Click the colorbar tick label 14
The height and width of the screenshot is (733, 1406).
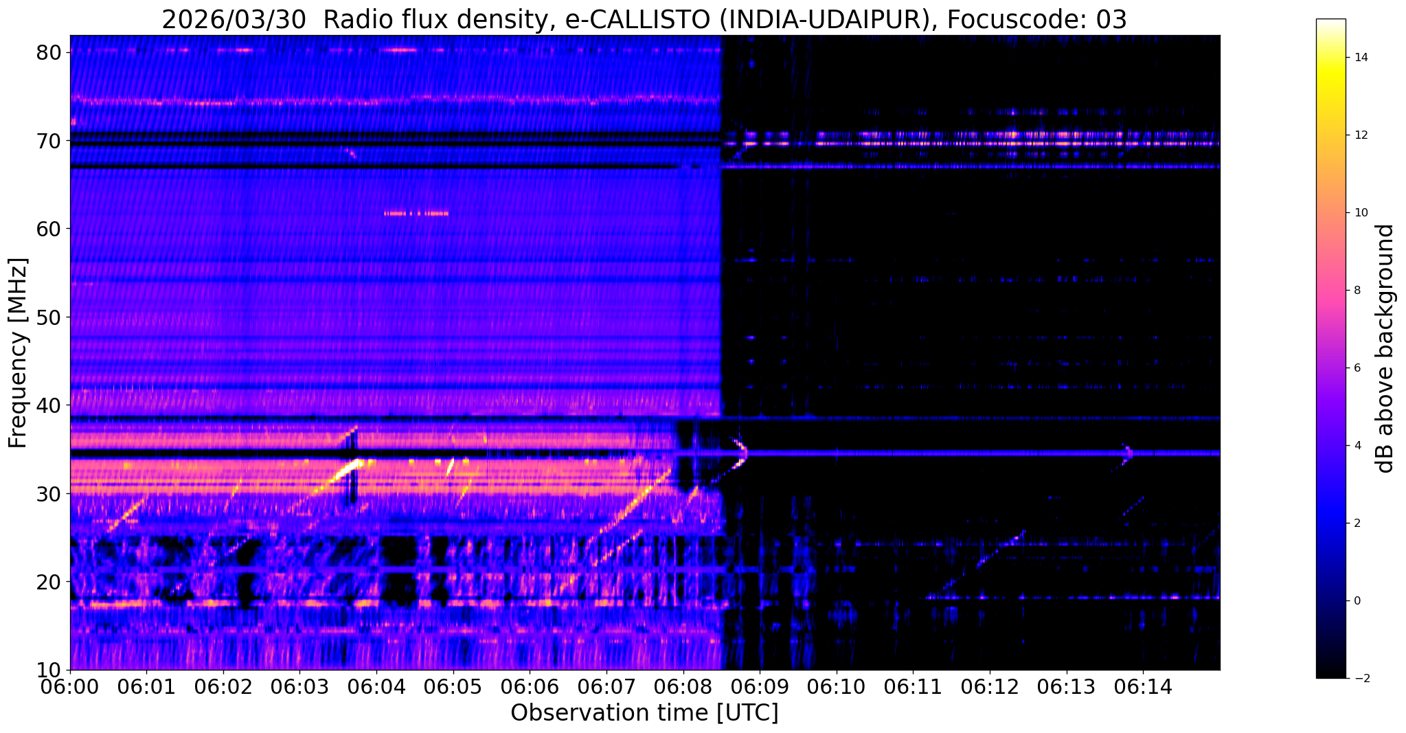1360,58
